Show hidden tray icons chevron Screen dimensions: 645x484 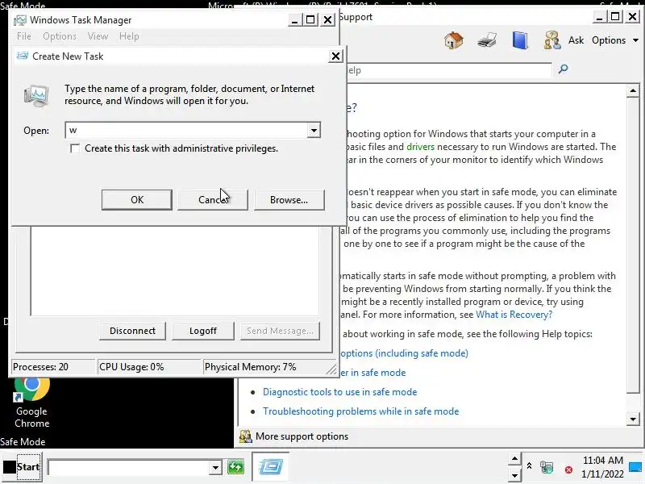(530, 466)
